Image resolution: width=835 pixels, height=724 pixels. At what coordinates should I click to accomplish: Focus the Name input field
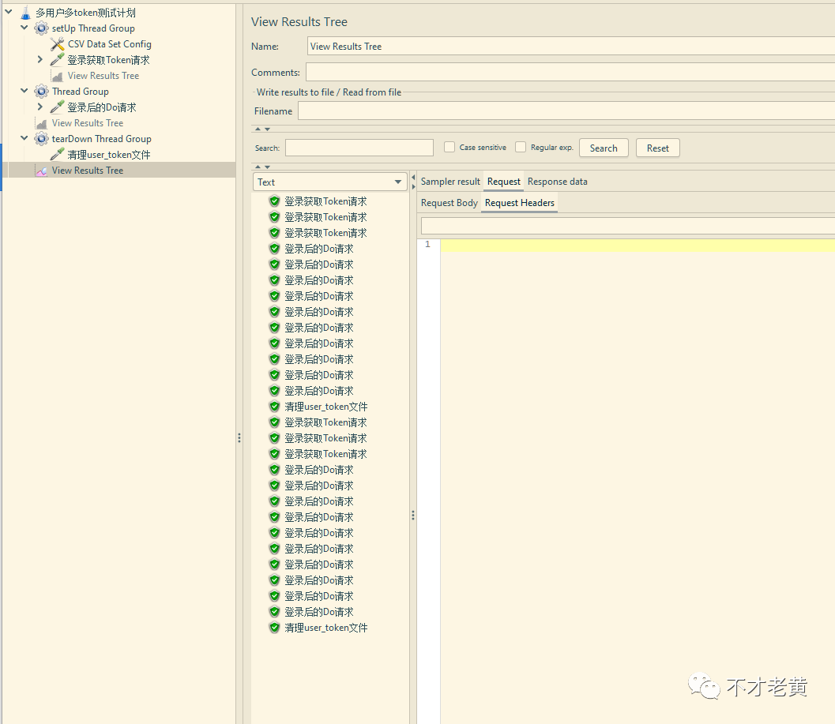(571, 47)
